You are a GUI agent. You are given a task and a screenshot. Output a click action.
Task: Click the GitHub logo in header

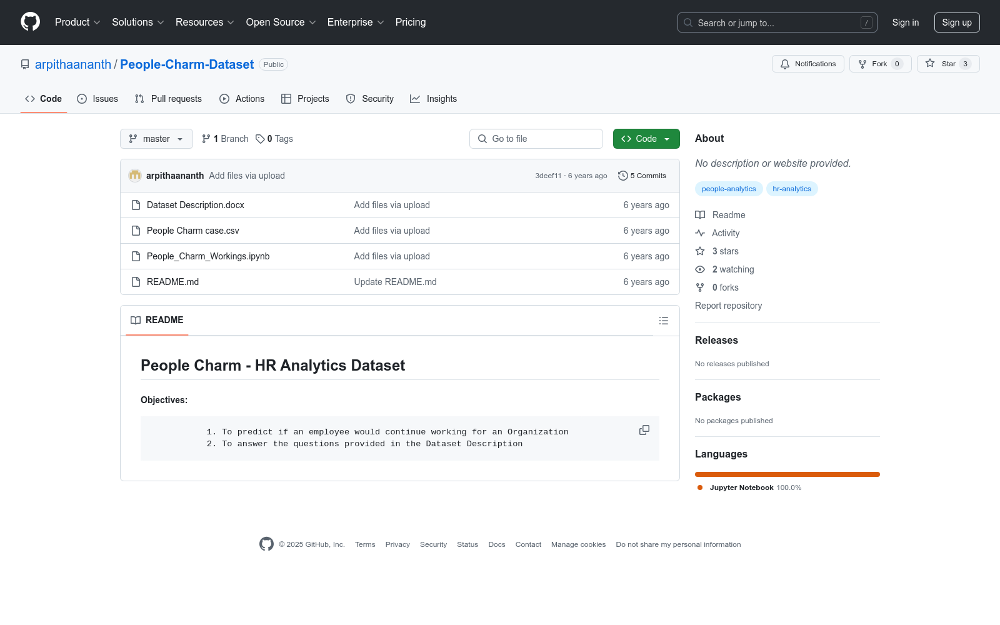coord(30,22)
